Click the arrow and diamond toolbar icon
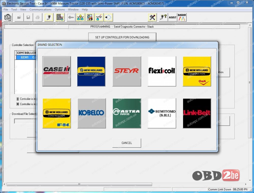The width and height of the screenshot is (254, 193). 108,17
